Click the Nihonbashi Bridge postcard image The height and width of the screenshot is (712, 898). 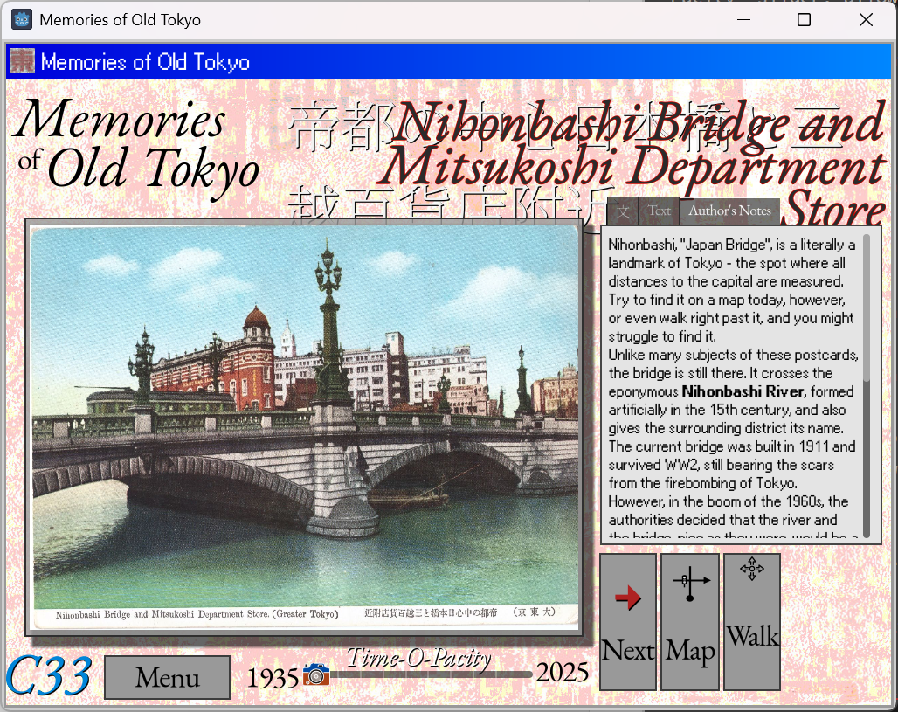(306, 427)
